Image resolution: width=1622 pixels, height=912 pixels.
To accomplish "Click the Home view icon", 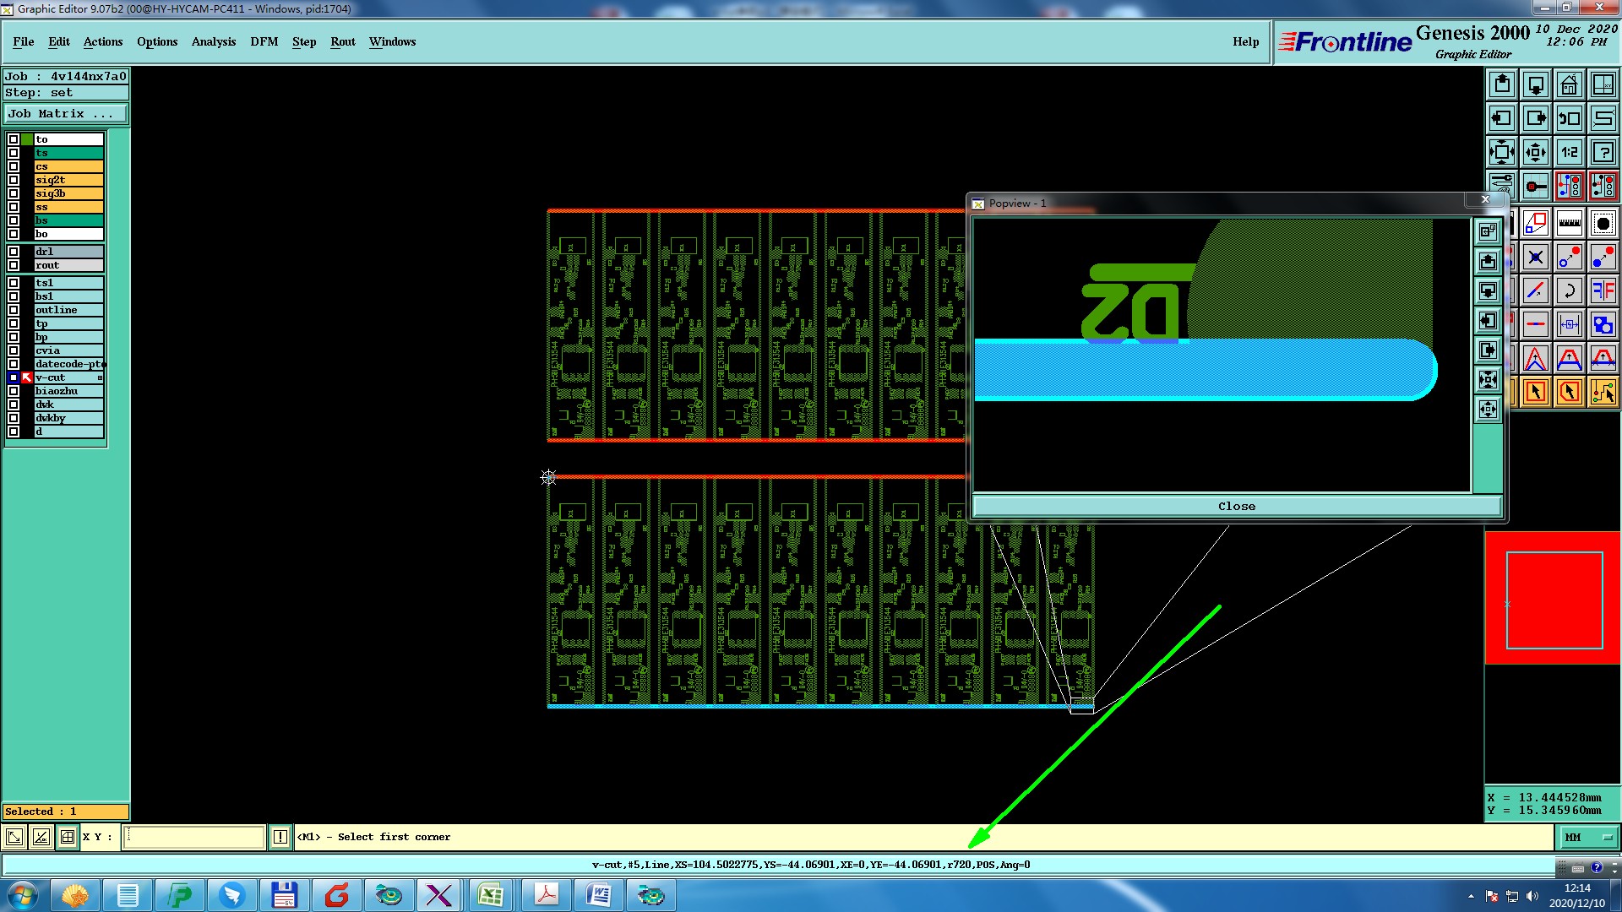I will point(1569,84).
